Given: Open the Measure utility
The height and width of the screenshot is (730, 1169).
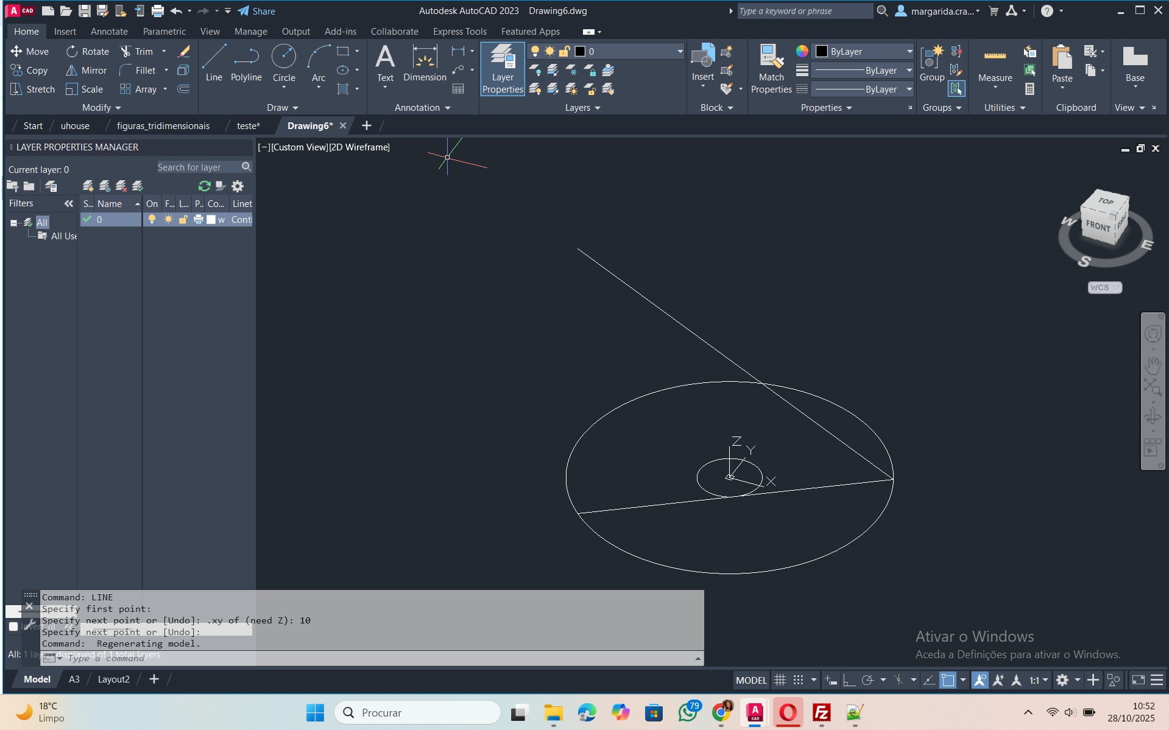Looking at the screenshot, I should 995,64.
